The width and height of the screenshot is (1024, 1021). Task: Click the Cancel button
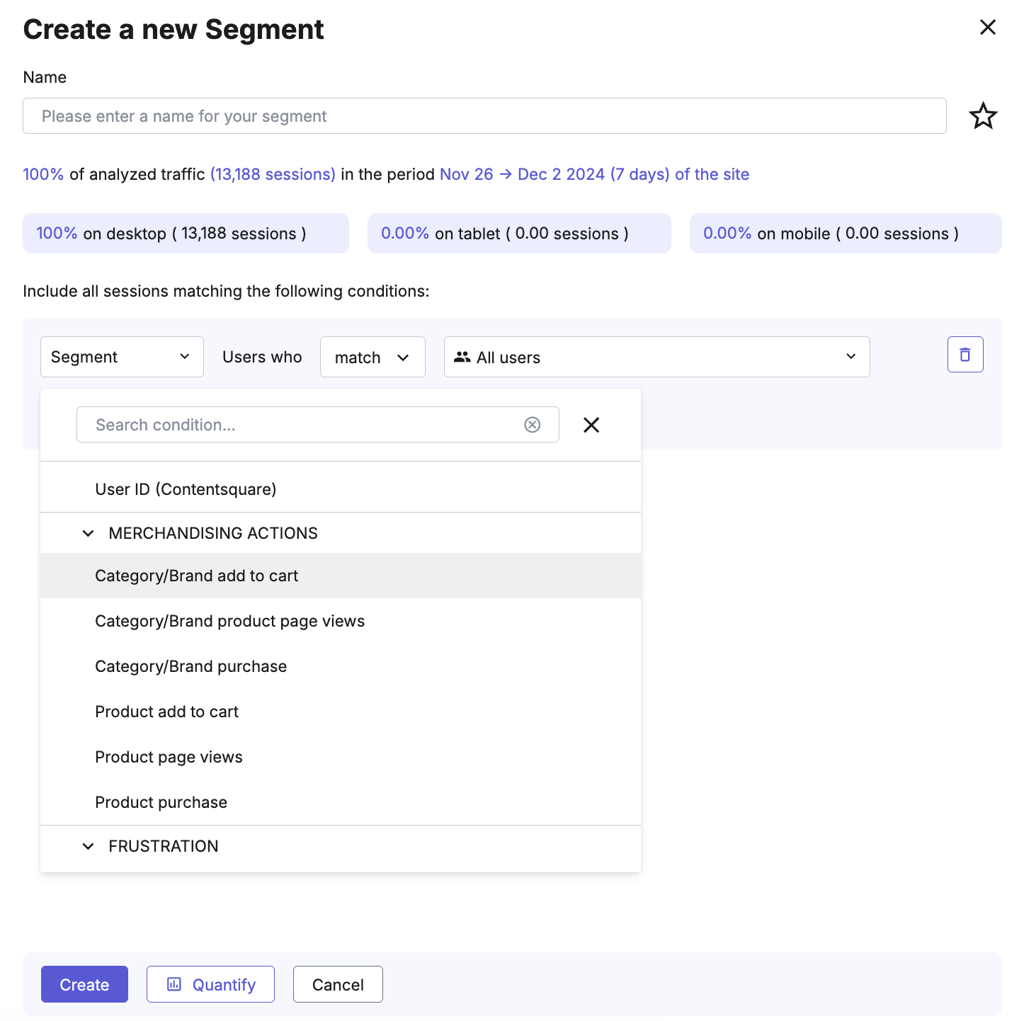point(338,984)
